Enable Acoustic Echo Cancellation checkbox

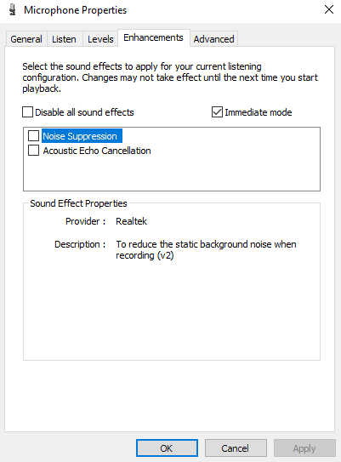[33, 151]
